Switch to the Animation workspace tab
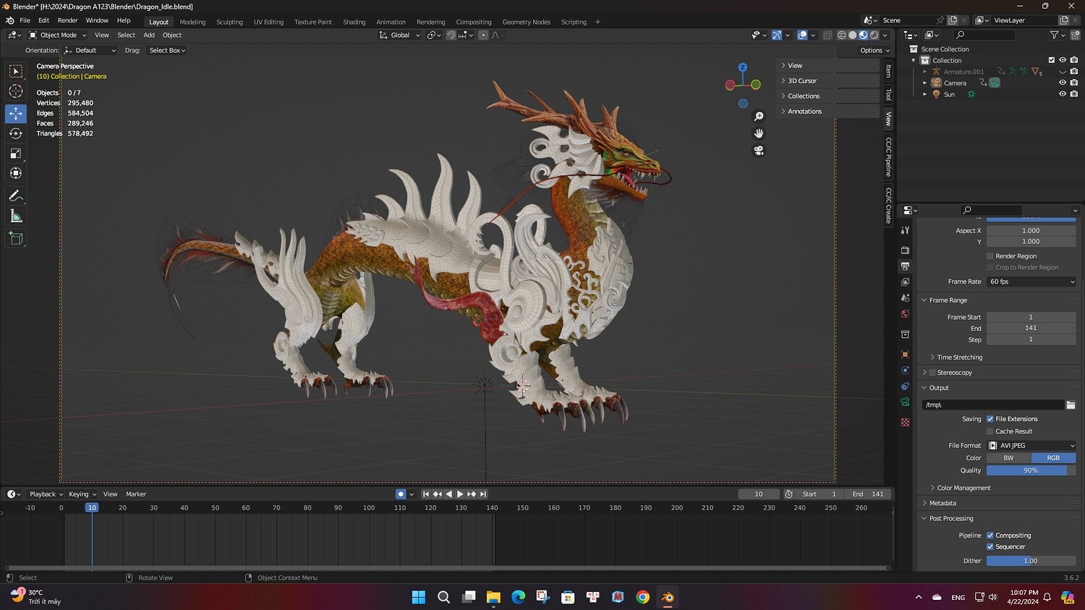This screenshot has height=610, width=1085. click(391, 22)
